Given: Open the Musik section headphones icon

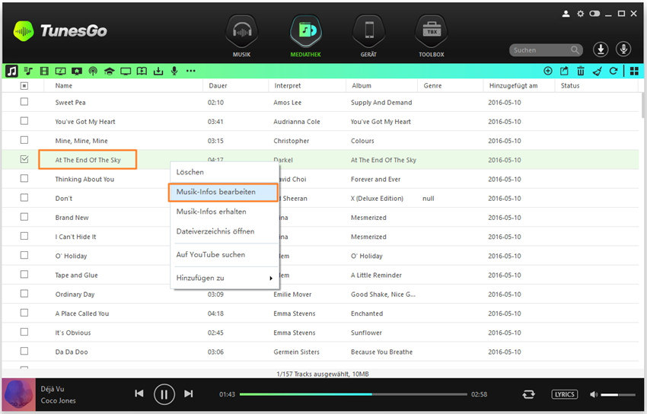Looking at the screenshot, I should pyautogui.click(x=242, y=31).
